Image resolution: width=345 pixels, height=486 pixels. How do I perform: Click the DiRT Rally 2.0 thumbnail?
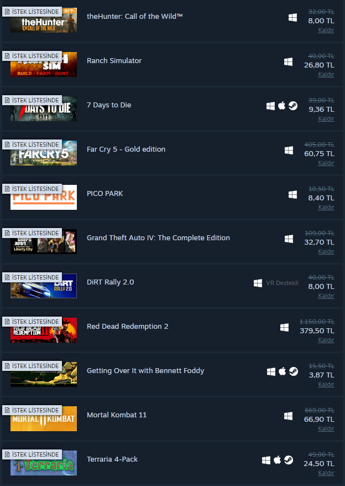(44, 286)
